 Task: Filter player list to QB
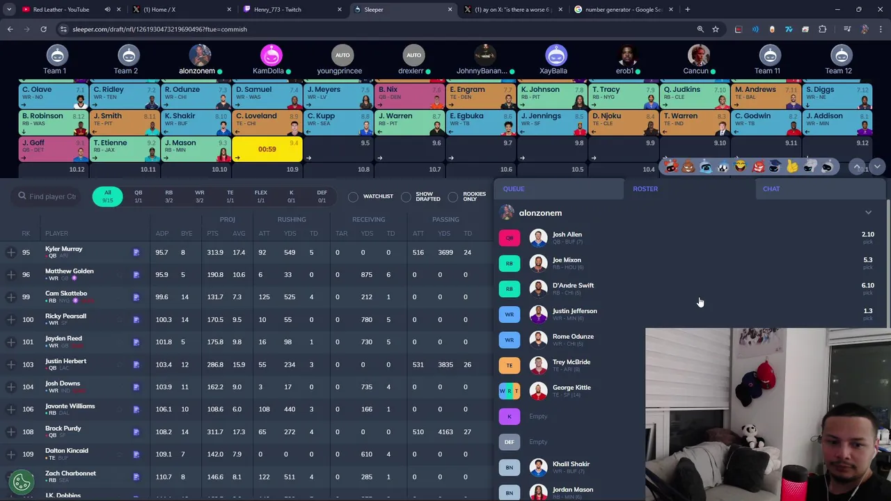coord(138,196)
